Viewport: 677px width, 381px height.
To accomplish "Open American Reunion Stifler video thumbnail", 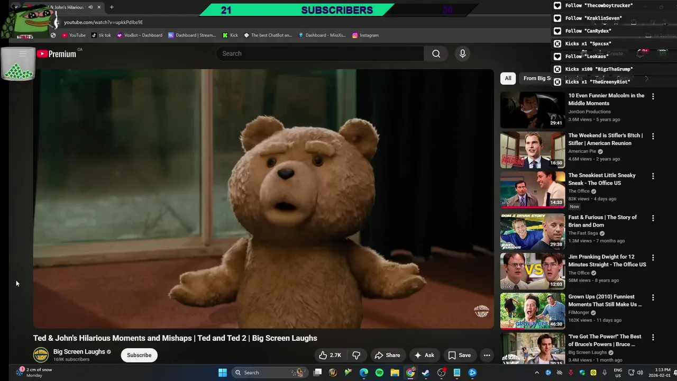I will (533, 150).
